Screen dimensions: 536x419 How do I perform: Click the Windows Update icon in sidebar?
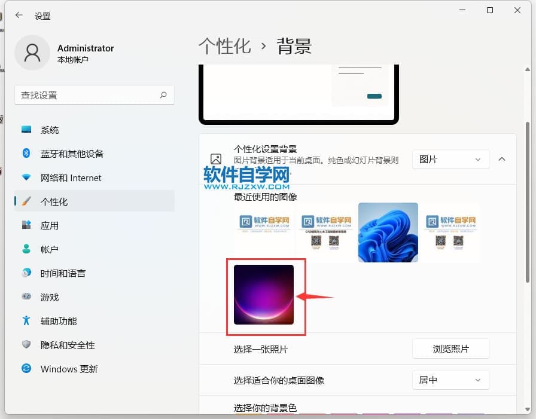click(x=26, y=369)
